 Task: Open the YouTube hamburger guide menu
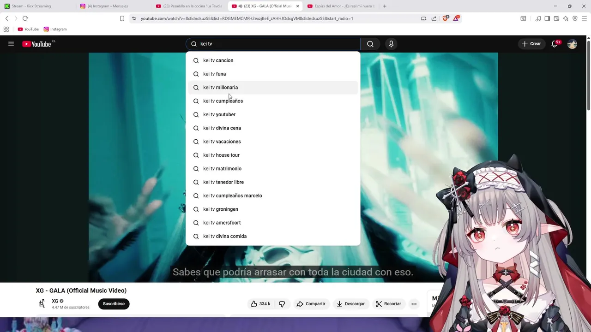tap(11, 44)
